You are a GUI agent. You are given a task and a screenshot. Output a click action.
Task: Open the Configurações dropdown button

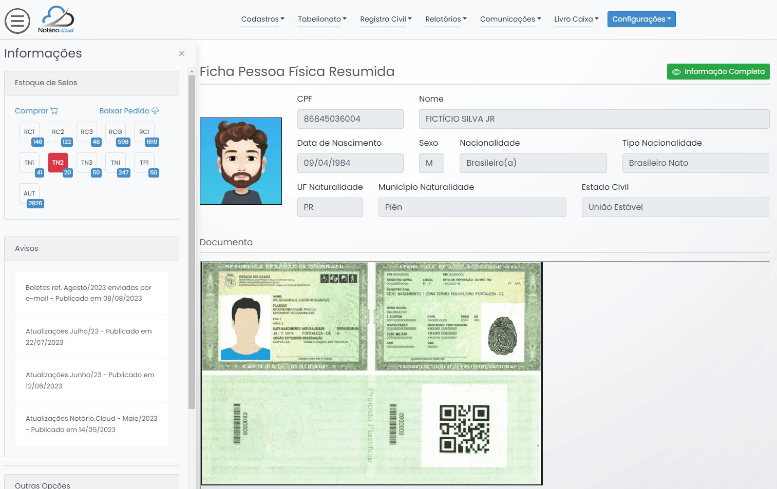click(641, 19)
